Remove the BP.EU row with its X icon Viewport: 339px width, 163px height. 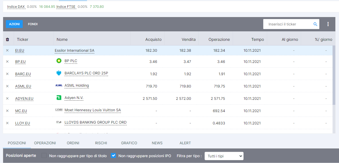(x=7, y=62)
